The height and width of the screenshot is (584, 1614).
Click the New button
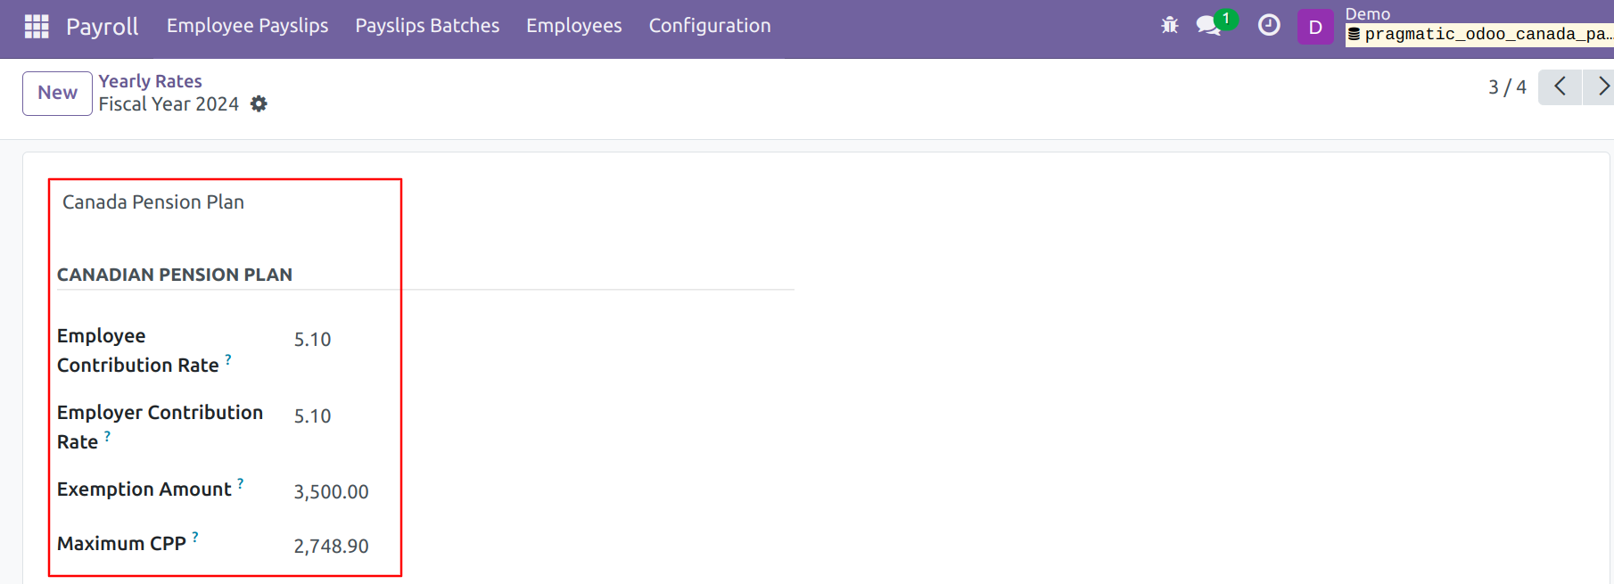pos(57,93)
